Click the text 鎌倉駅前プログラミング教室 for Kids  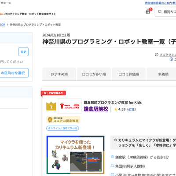tap(113, 103)
